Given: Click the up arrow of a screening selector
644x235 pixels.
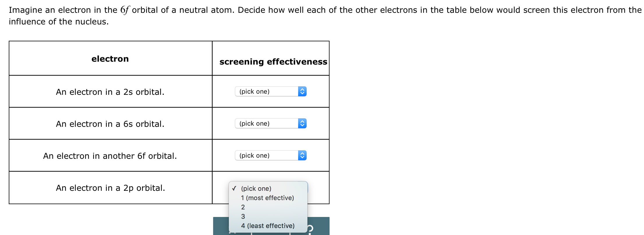Looking at the screenshot, I should click(x=302, y=90).
